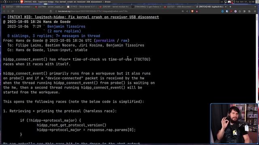Close the [PATCH] HID logitech tab
The image size is (259, 145).
click(226, 7)
